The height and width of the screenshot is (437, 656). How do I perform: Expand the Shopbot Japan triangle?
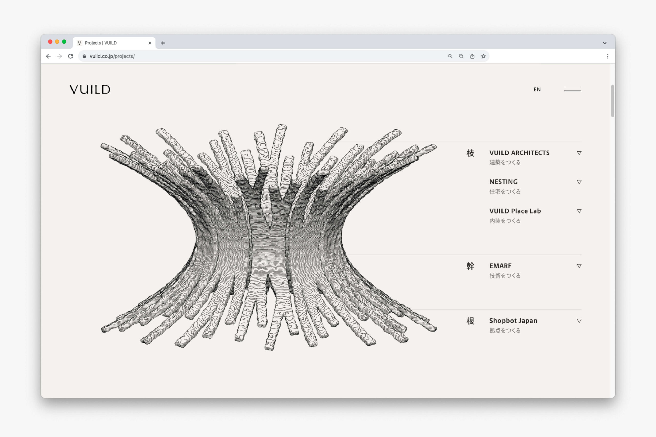pos(579,321)
